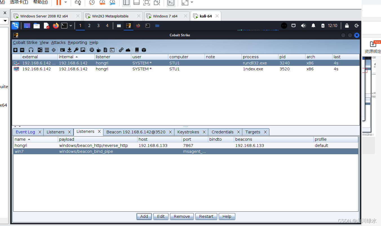
Task: Open the View menu
Action: (x=44, y=42)
